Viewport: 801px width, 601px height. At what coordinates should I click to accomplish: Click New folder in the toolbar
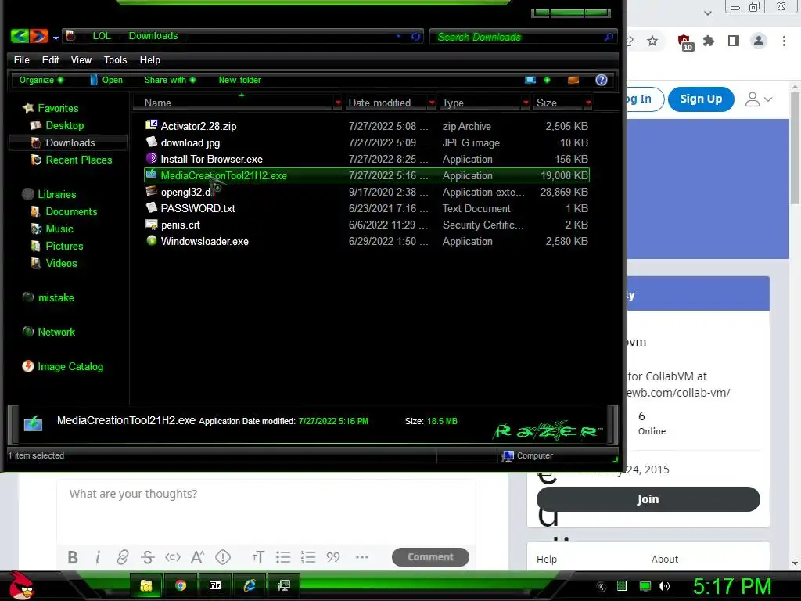tap(239, 80)
